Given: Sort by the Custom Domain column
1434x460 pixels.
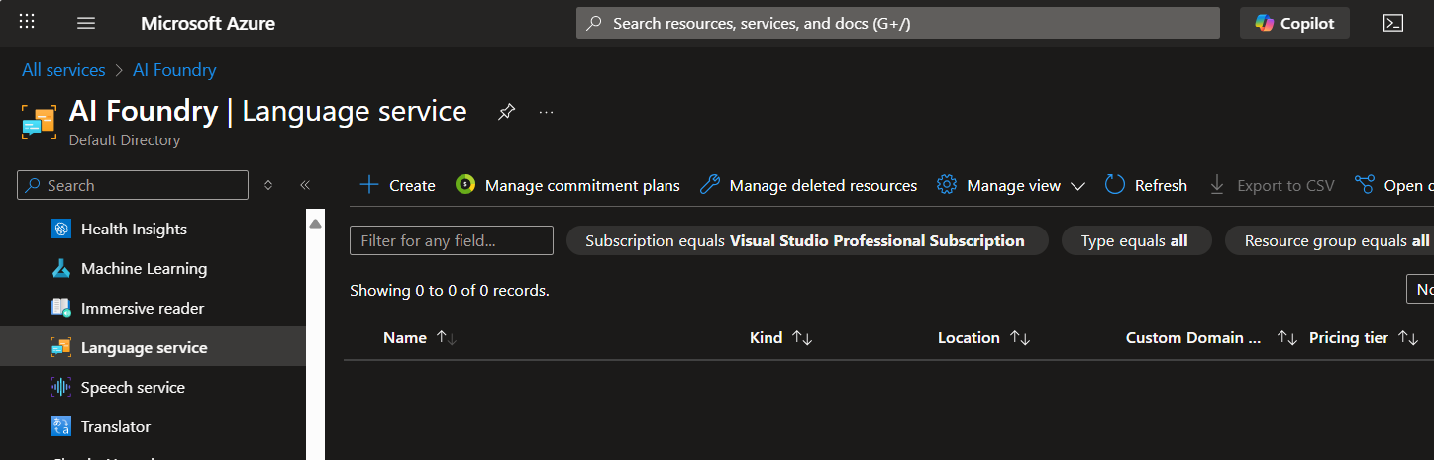Looking at the screenshot, I should point(1193,338).
